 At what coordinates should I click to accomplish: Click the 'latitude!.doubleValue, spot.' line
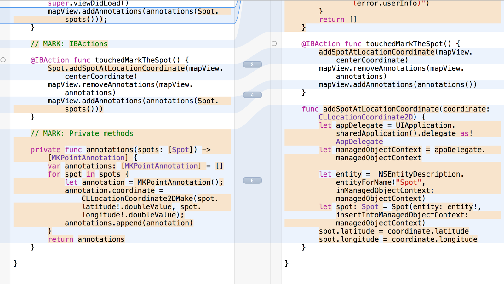(x=141, y=207)
